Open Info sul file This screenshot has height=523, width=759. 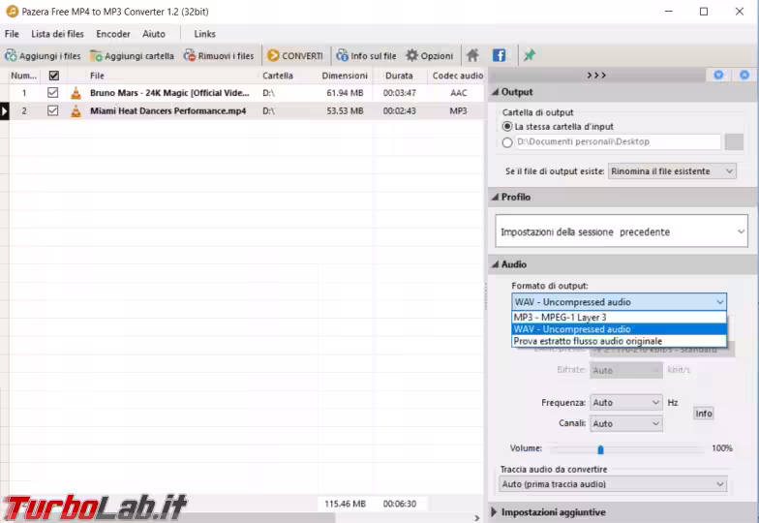(x=366, y=56)
